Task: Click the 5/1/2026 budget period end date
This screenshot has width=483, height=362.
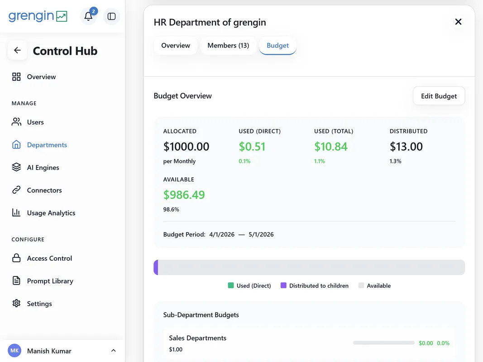Action: click(261, 234)
